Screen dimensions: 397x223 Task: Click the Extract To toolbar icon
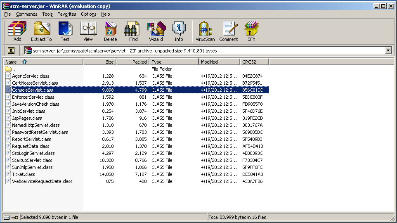pos(41,31)
